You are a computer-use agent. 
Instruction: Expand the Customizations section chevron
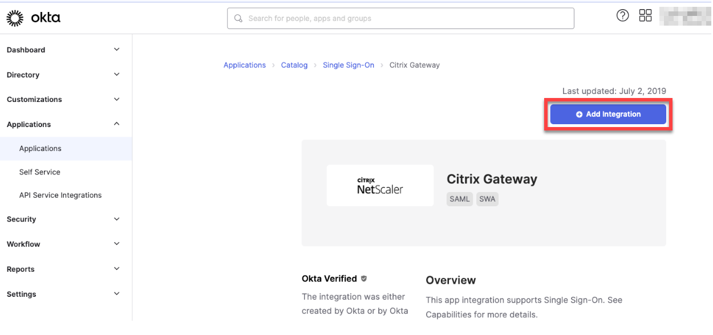[117, 99]
